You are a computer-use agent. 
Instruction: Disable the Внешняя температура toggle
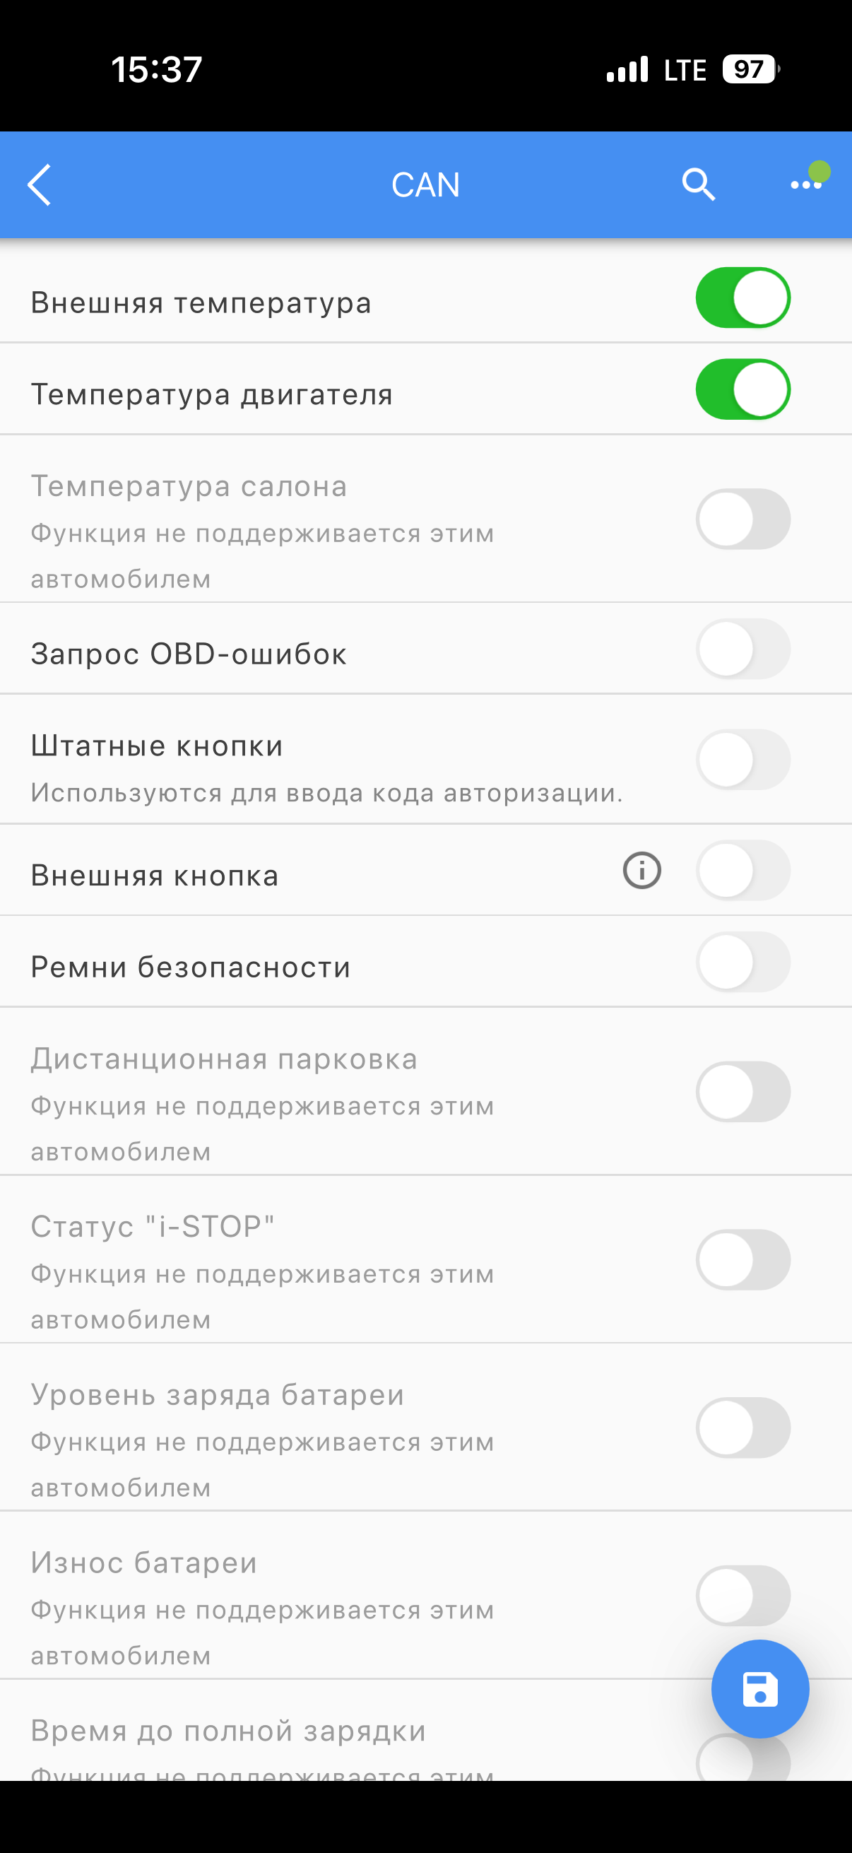742,298
